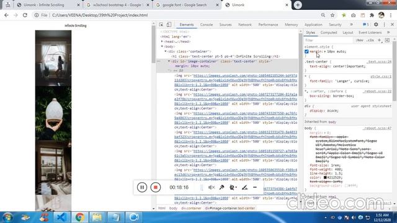Open the _reboot.scss:22 source link
This screenshot has width=397, height=223.
pos(377,91)
